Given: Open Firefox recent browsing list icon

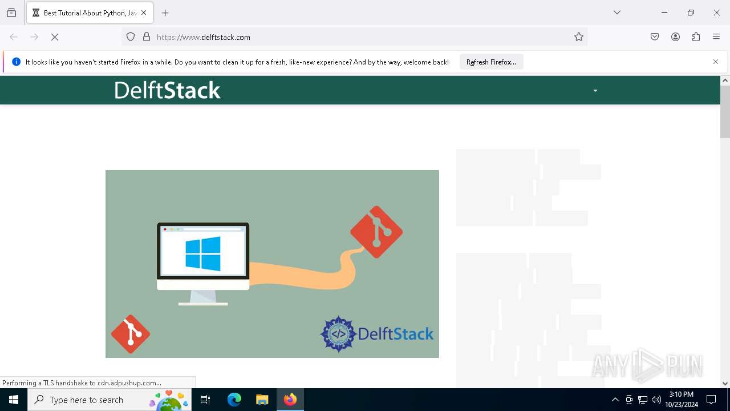Looking at the screenshot, I should [x=11, y=13].
